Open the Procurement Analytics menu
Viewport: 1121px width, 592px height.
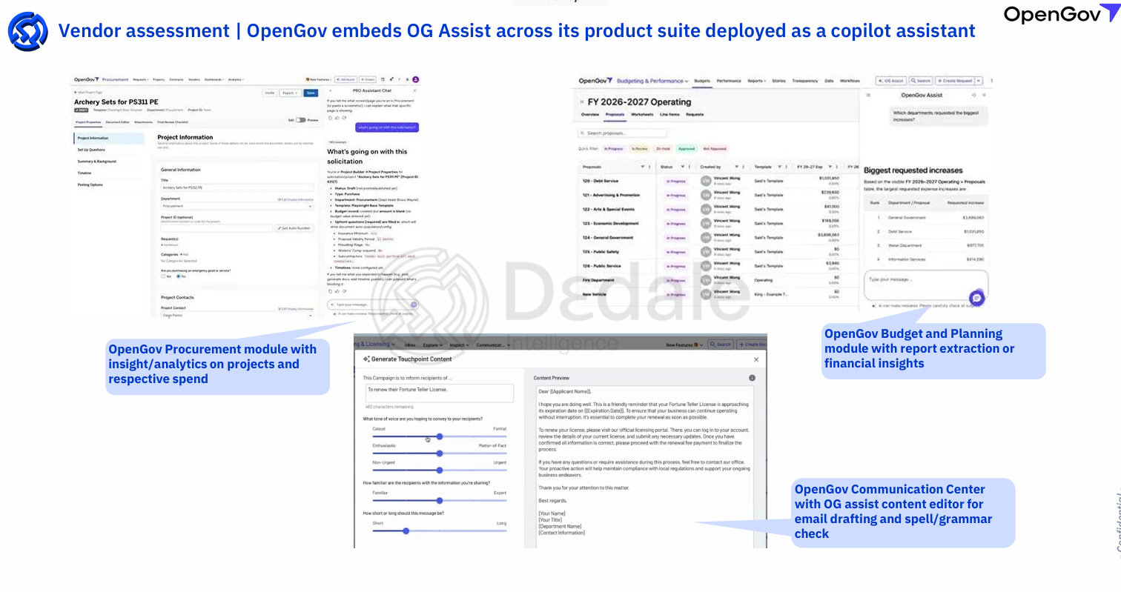(x=236, y=79)
